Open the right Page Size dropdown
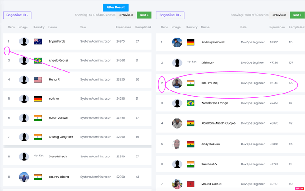The height and width of the screenshot is (191, 305). [170, 15]
